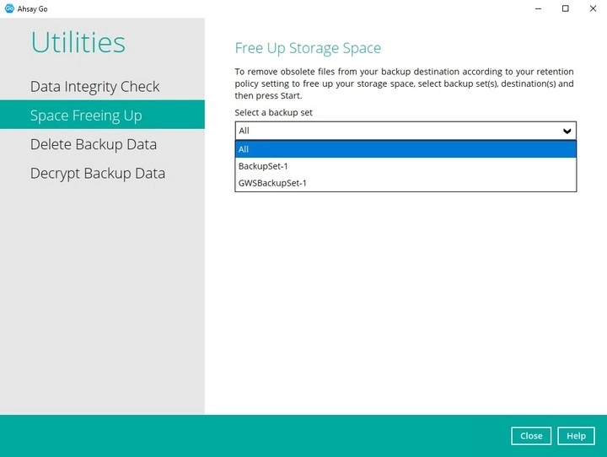Click the 'Free Up Storage Space' heading
The image size is (607, 457).
coord(308,48)
